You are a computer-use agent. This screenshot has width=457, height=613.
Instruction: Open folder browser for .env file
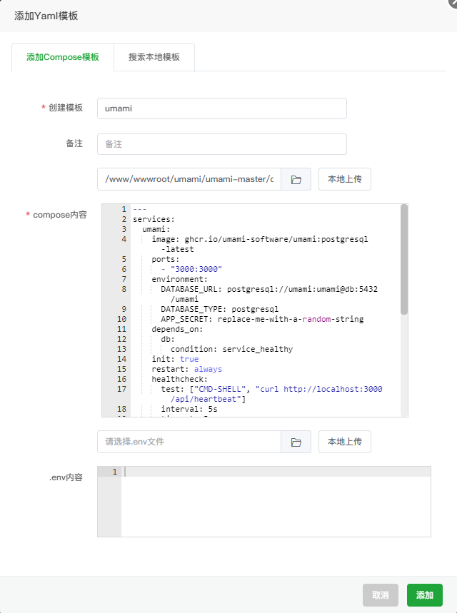click(296, 442)
